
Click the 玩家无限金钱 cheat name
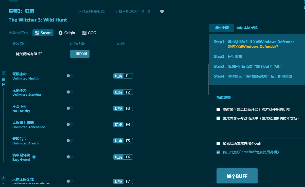[23, 179]
